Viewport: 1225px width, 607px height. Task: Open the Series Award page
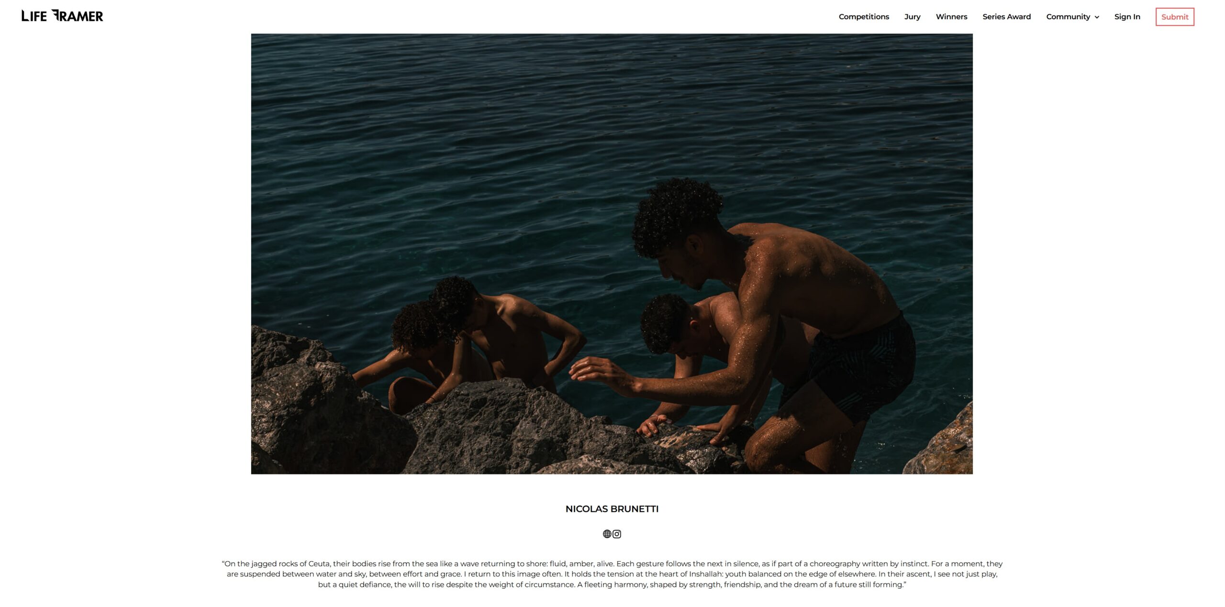coord(1006,17)
